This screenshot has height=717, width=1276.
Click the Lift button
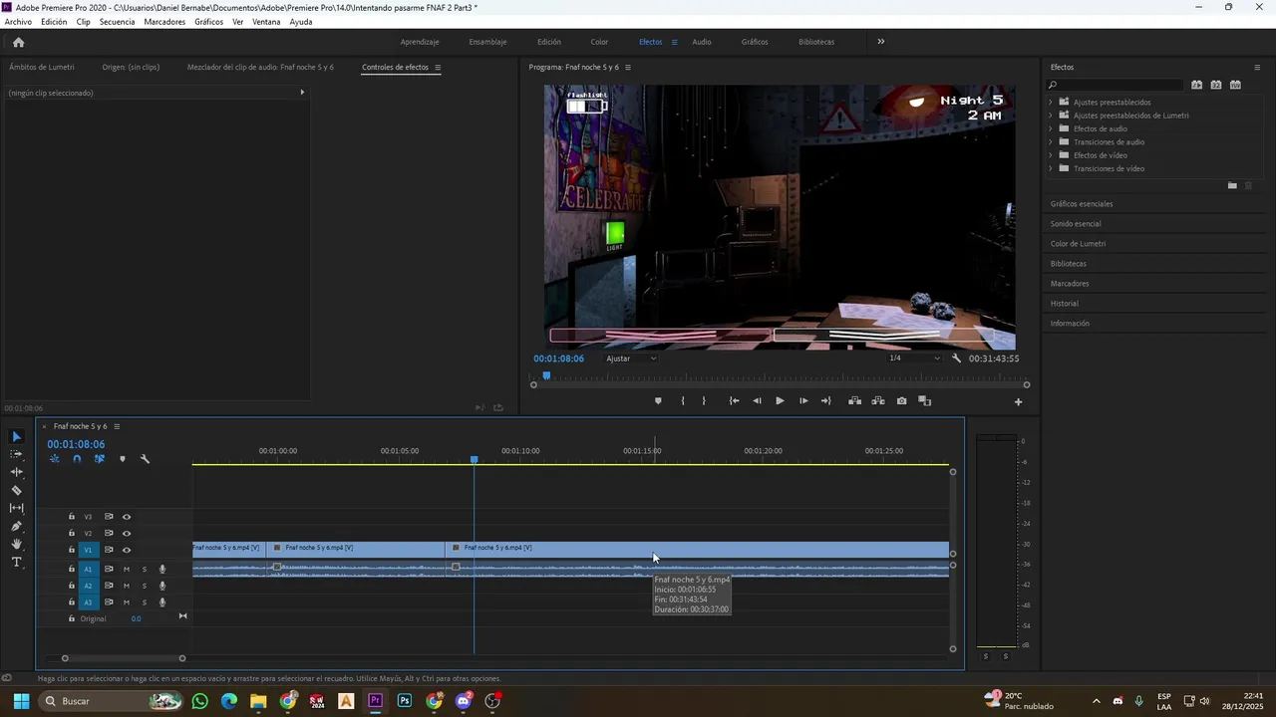(x=854, y=401)
